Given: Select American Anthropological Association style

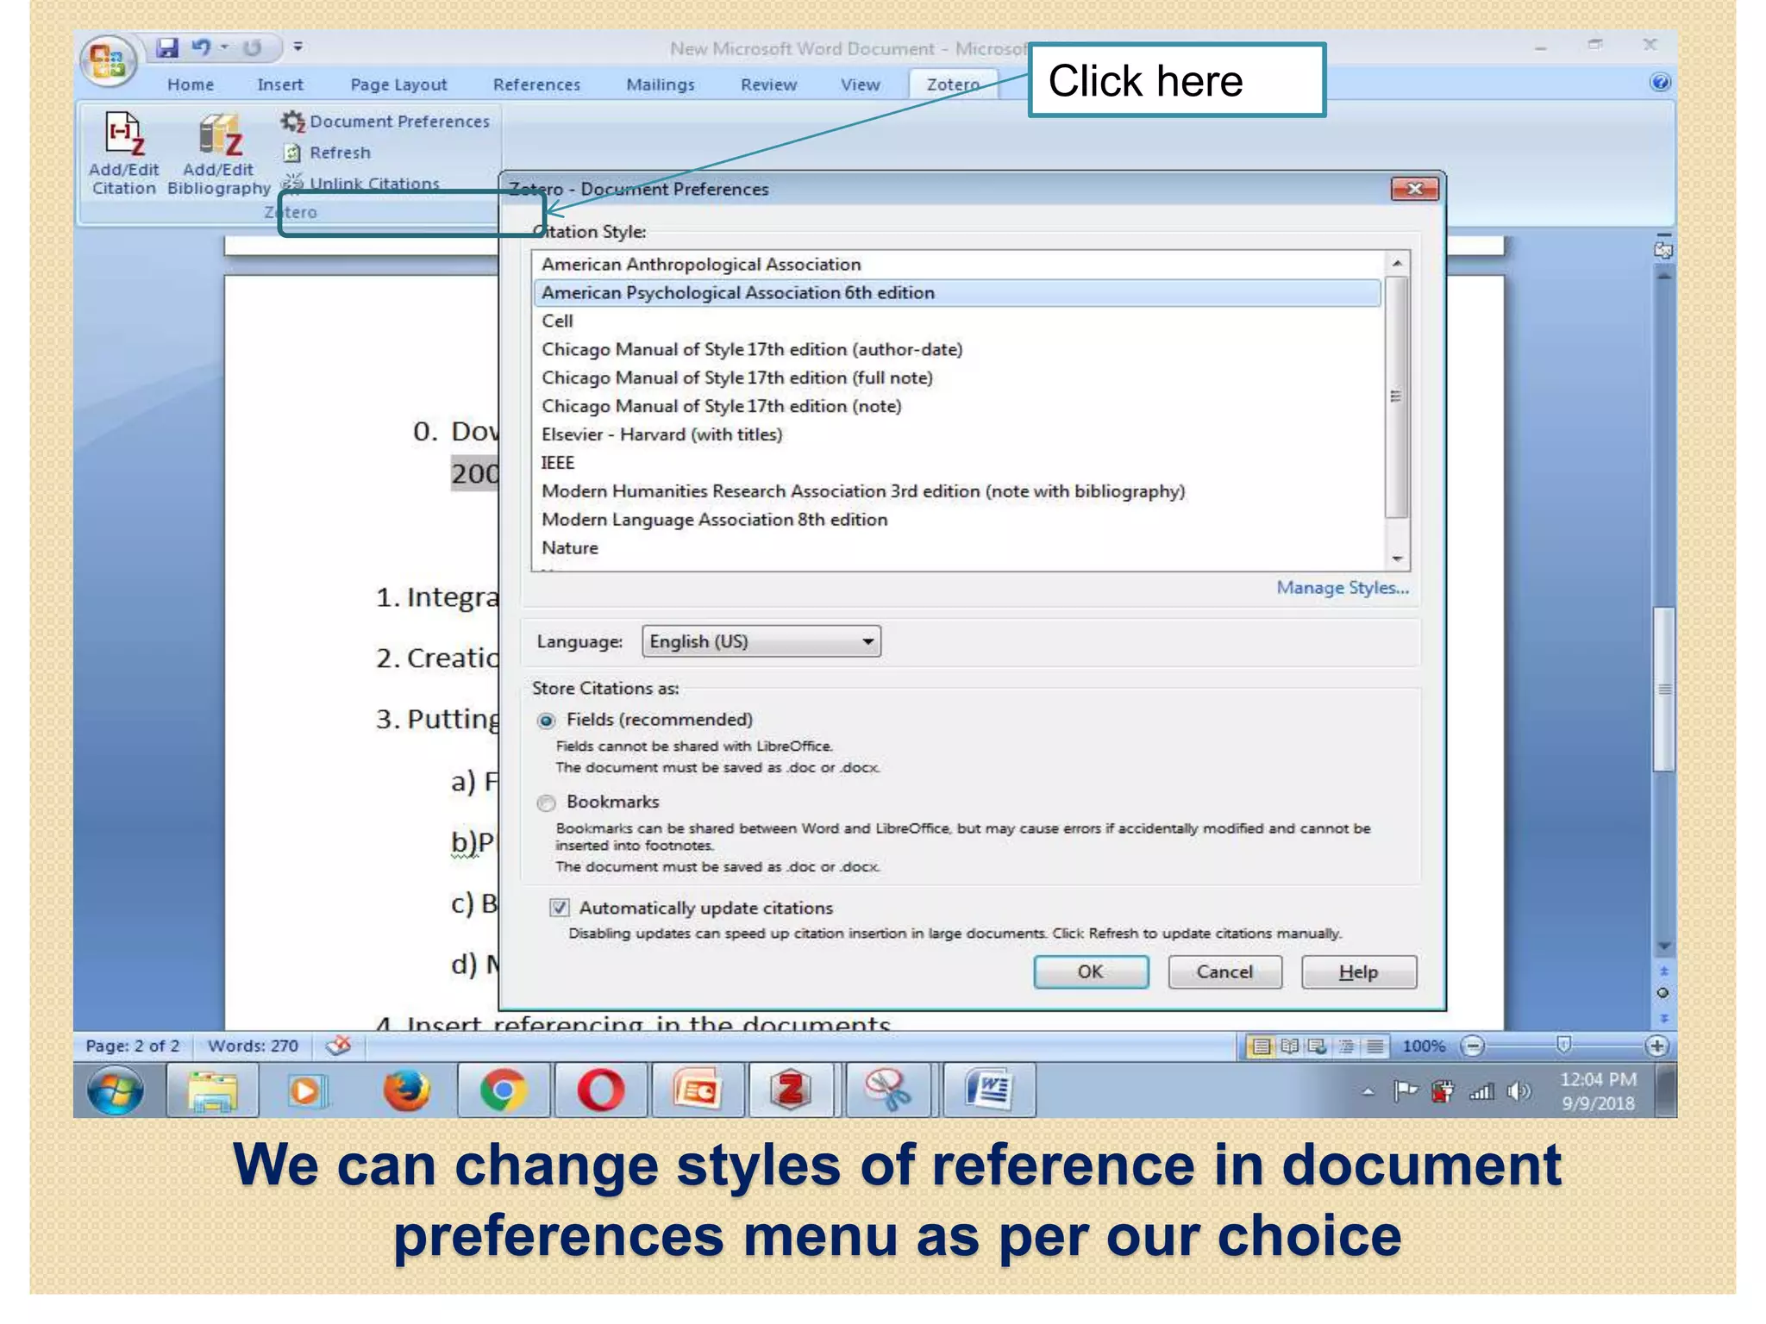Looking at the screenshot, I should click(x=957, y=264).
